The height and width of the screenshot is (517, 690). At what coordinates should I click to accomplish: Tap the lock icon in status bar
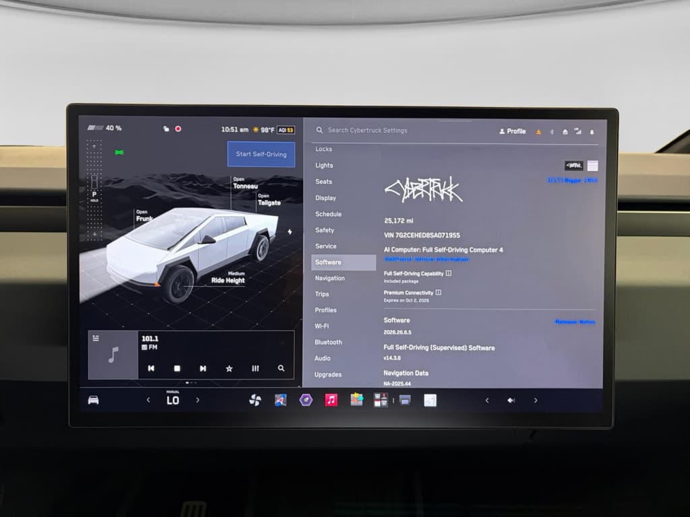point(166,129)
